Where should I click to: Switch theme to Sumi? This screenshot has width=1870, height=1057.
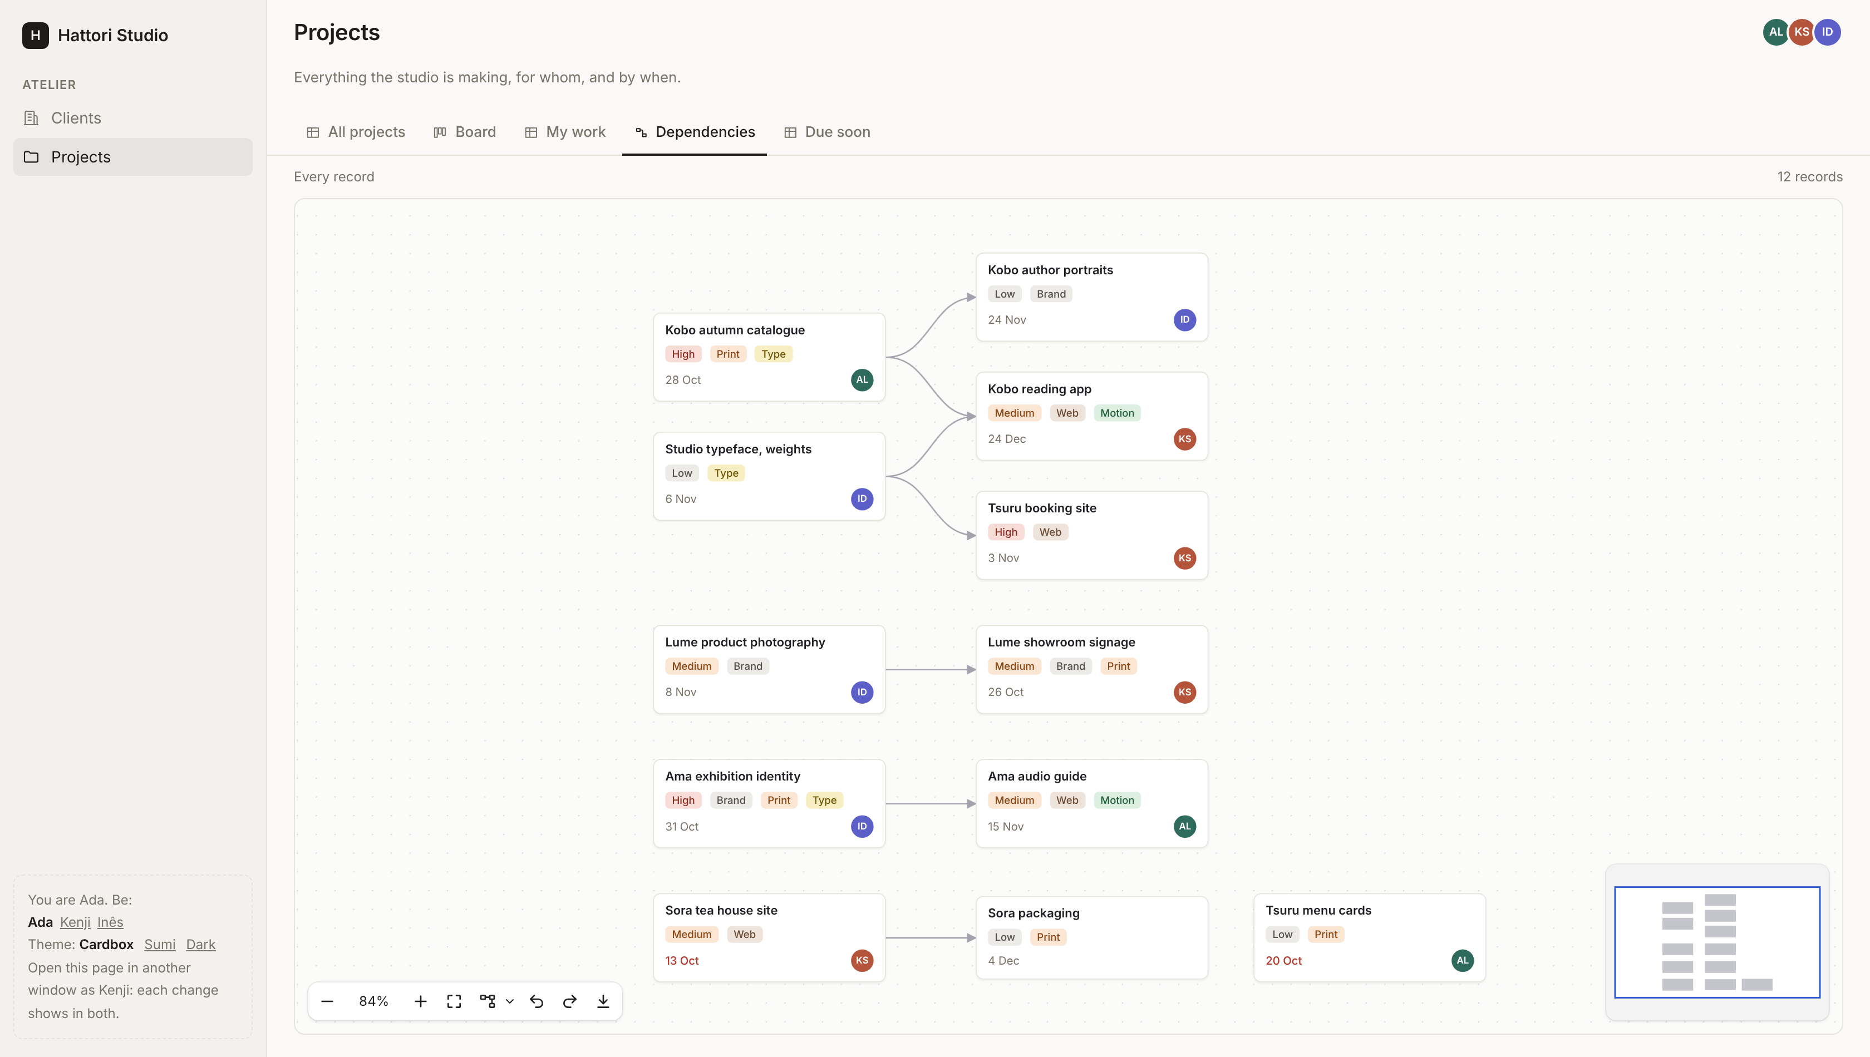click(160, 944)
